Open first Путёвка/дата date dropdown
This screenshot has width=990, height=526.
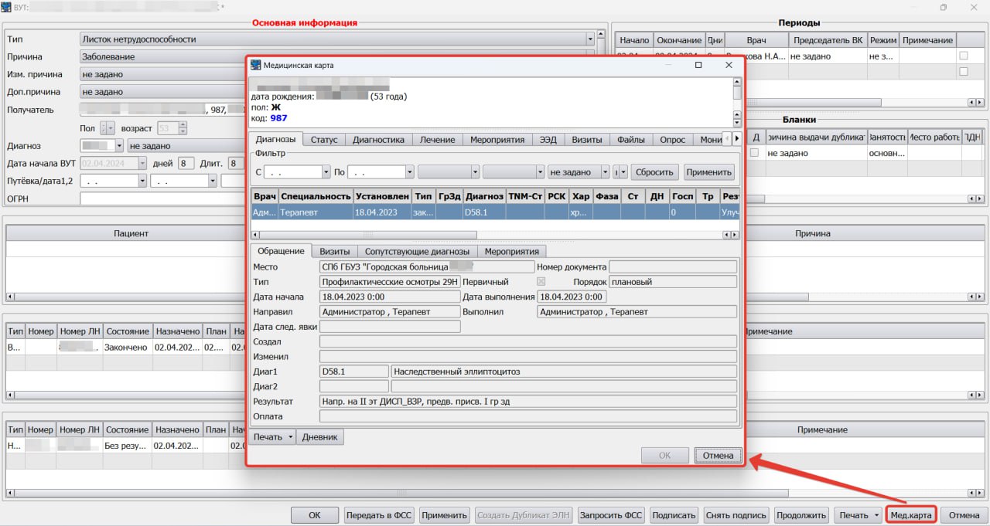[x=142, y=181]
